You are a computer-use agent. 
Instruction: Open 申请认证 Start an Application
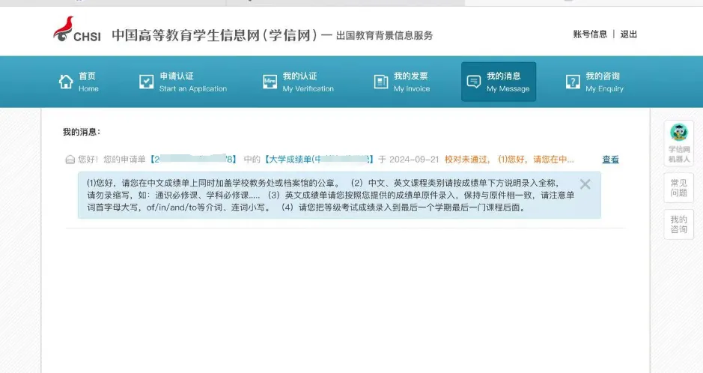pos(193,82)
